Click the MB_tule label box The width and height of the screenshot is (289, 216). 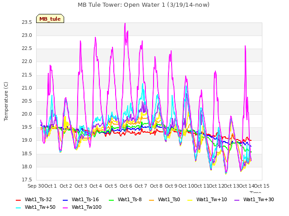(50, 18)
